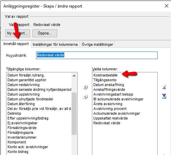The height and width of the screenshot is (155, 171).
Task: Click the Öppna button
Action: tap(45, 33)
